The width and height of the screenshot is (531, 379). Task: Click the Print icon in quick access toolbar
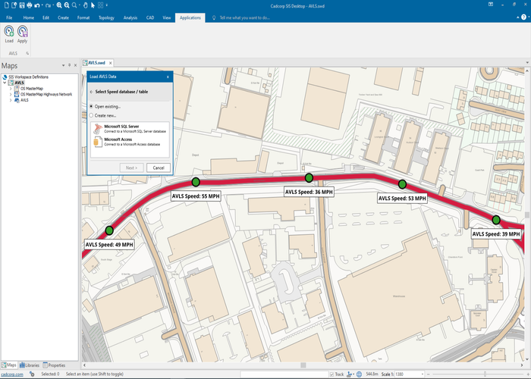click(29, 5)
